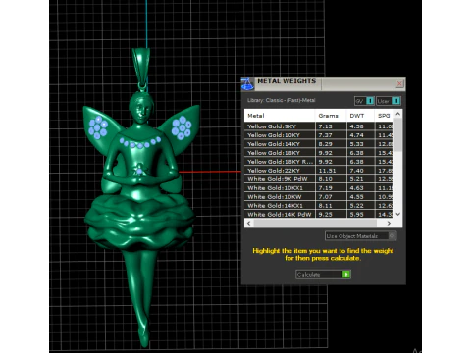Toggle the GV library button
Viewport: 471px width, 353px height.
(364, 101)
